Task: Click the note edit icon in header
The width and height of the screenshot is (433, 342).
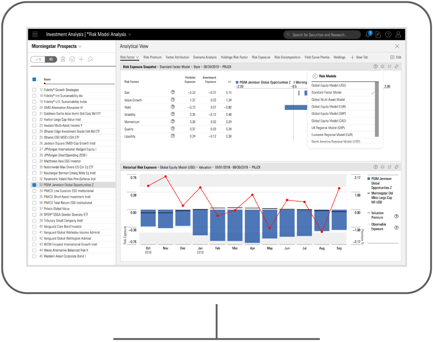Action: click(378, 35)
